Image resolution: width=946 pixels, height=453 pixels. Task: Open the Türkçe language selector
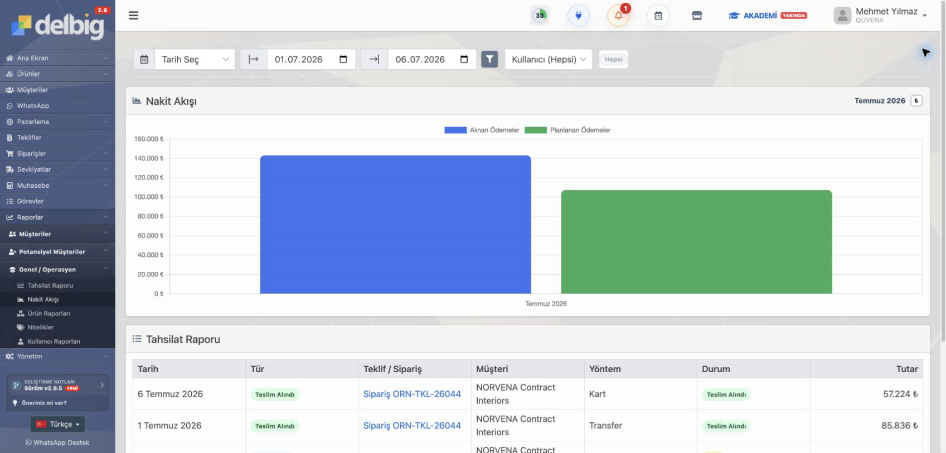[57, 424]
